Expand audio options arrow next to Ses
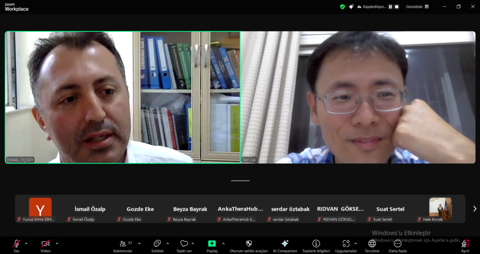Viewport: 480px width, 254px height. tap(26, 244)
